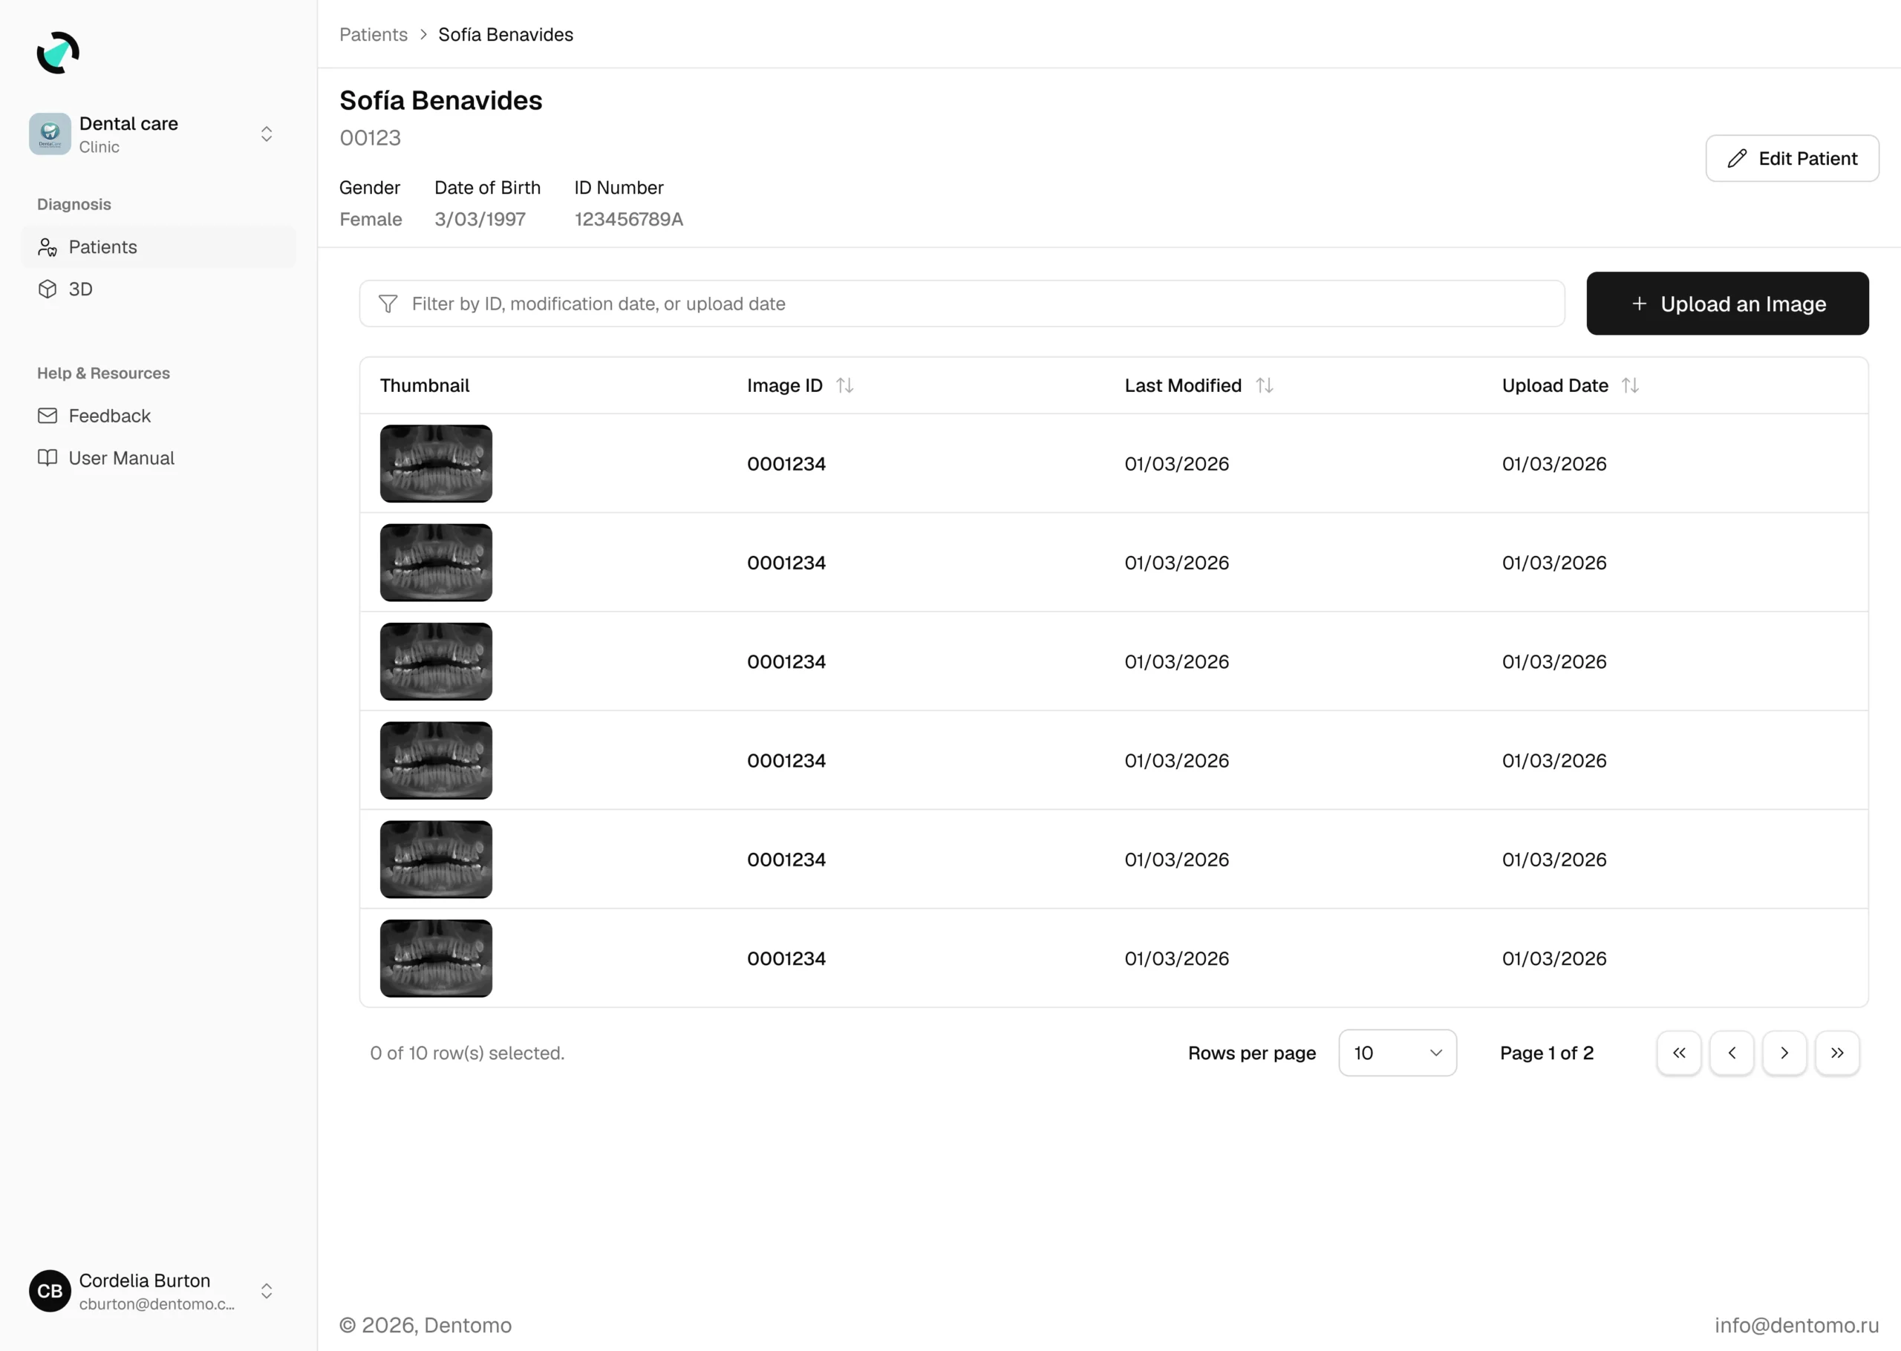Go to the last page
This screenshot has width=1901, height=1351.
coord(1837,1053)
